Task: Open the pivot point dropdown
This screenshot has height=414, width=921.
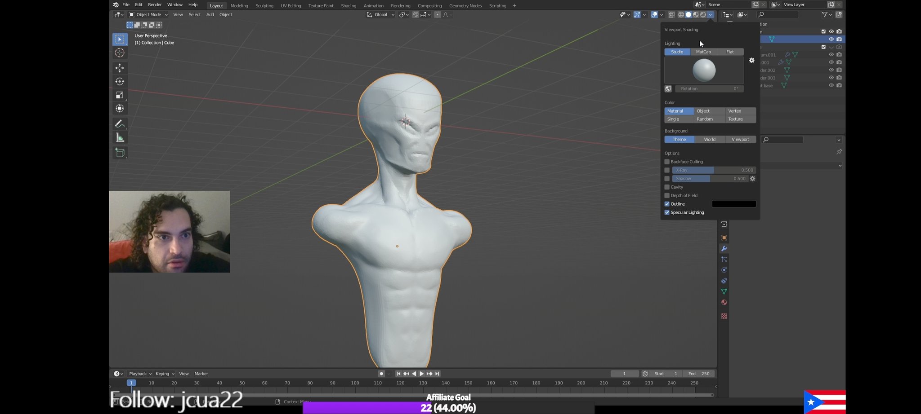Action: [404, 15]
